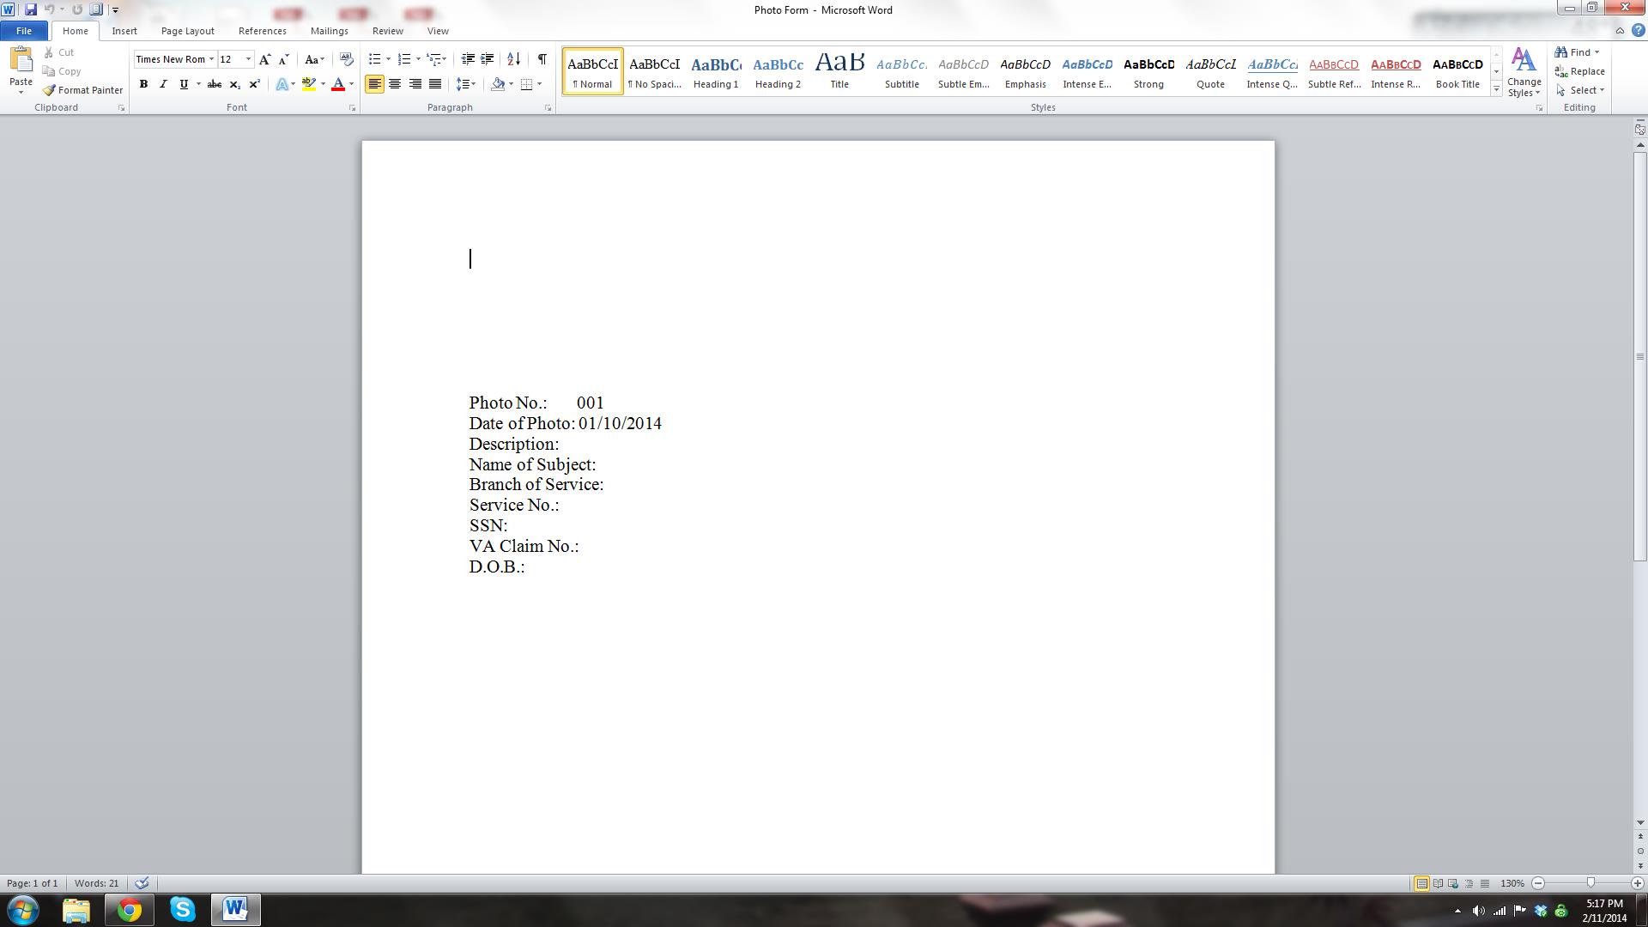Open Chrome from the taskbar
Viewport: 1648px width, 927px height.
pyautogui.click(x=130, y=910)
